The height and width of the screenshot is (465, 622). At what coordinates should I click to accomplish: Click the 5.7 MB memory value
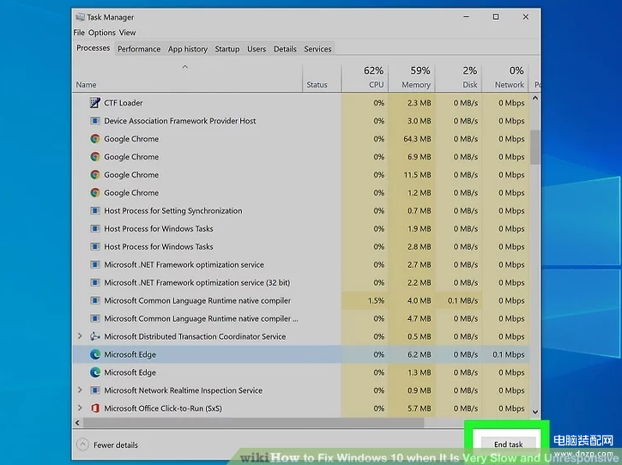point(420,408)
